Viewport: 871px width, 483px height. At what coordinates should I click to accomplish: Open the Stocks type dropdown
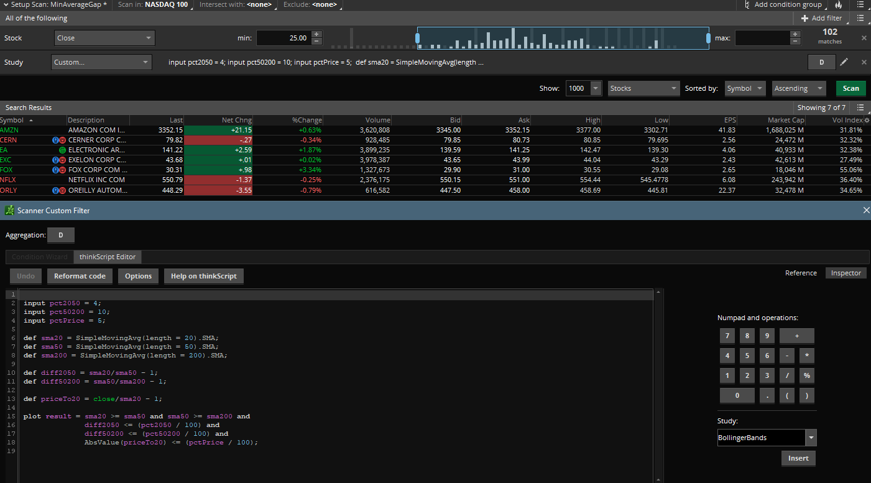click(643, 88)
